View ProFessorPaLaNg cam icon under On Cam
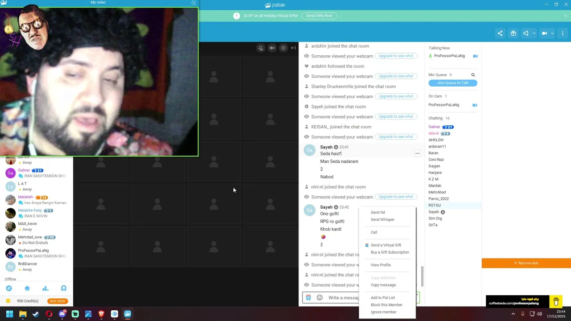Image resolution: width=571 pixels, height=321 pixels. 475,105
